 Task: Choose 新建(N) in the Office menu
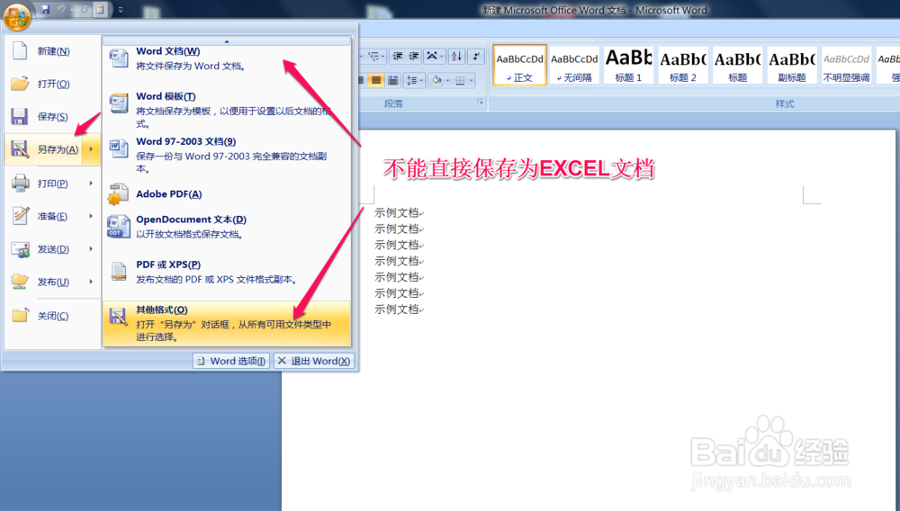(x=52, y=51)
